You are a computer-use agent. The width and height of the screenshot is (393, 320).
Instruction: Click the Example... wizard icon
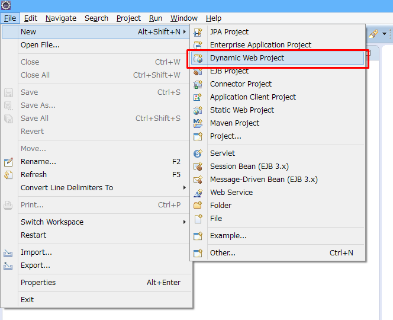point(198,236)
